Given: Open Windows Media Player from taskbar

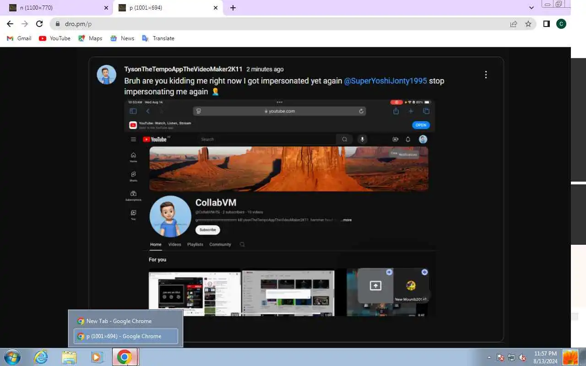Looking at the screenshot, I should (x=97, y=357).
